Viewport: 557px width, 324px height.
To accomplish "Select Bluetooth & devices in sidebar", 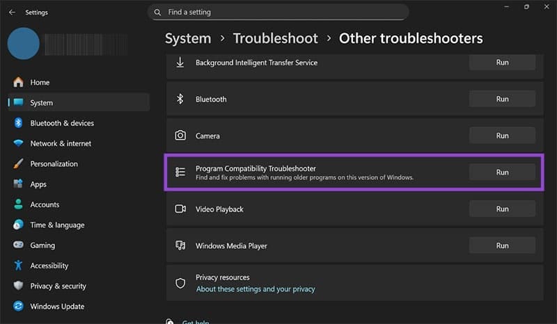I will tap(61, 123).
